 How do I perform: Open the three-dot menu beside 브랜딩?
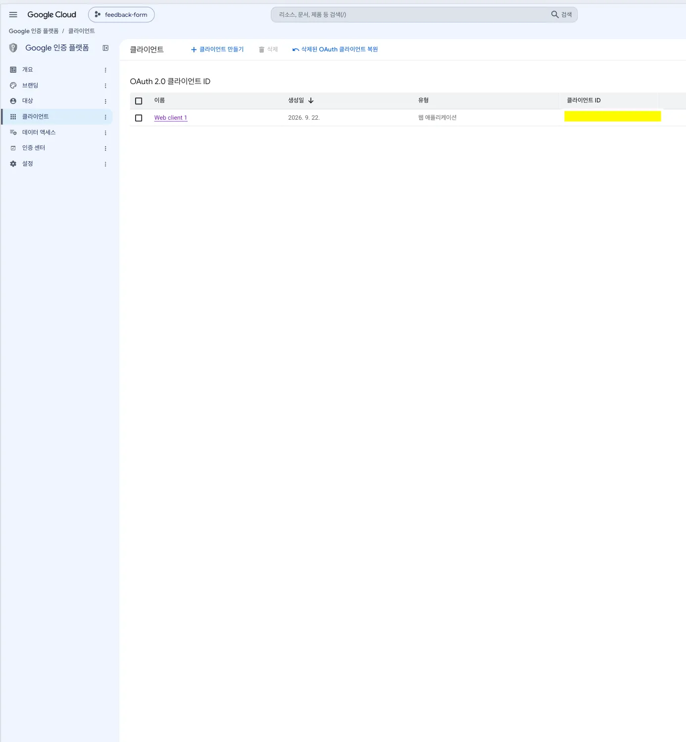105,86
